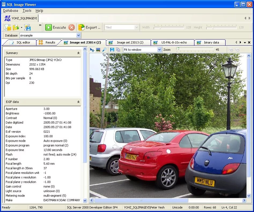Open the Tools menu
254x212 pixels.
[27, 11]
